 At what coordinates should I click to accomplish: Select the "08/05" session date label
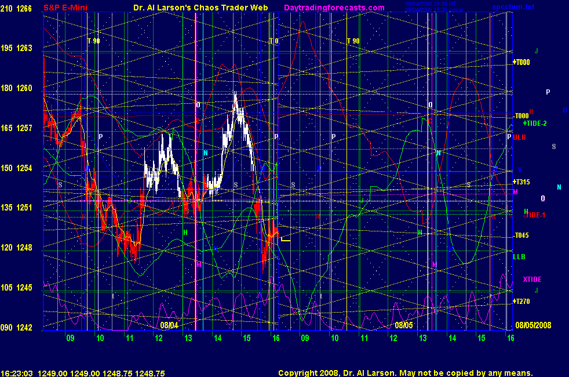point(403,325)
